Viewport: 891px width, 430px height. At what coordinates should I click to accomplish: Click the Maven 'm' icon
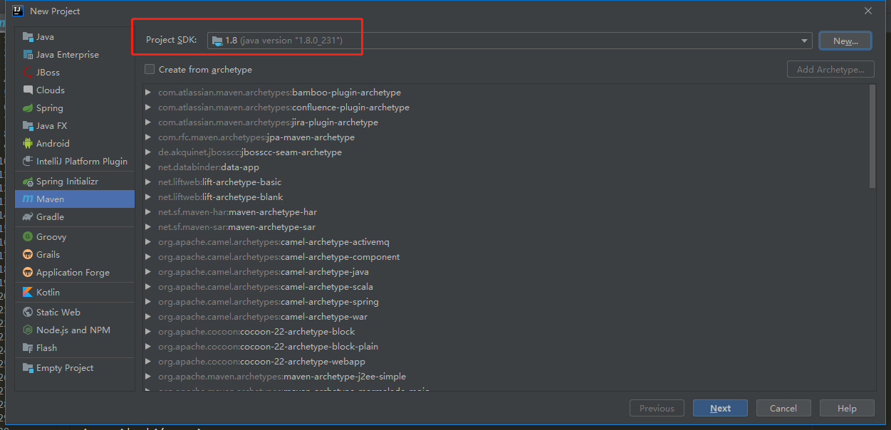28,199
